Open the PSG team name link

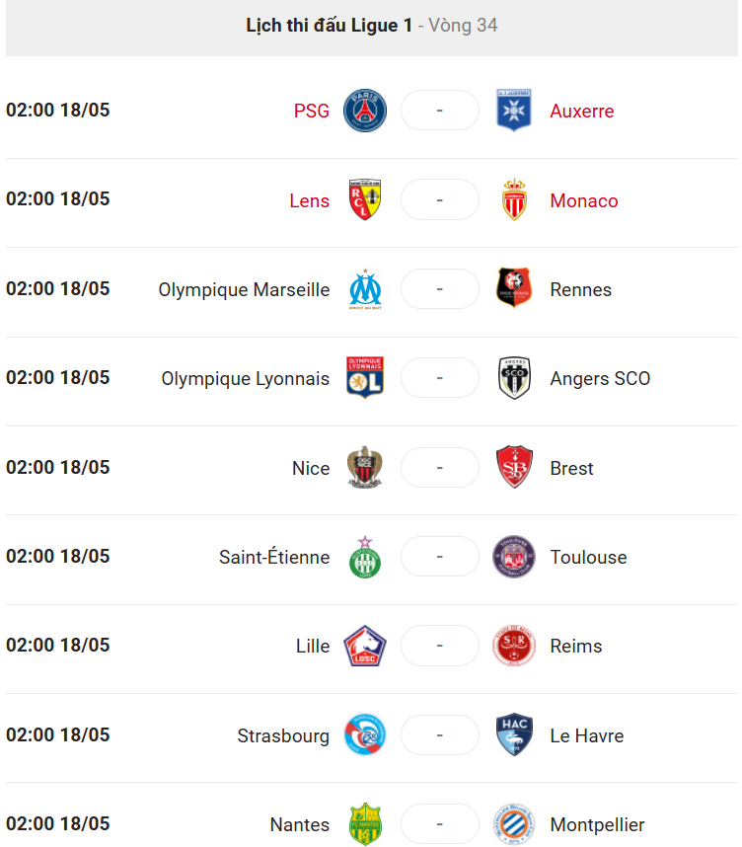(x=312, y=111)
